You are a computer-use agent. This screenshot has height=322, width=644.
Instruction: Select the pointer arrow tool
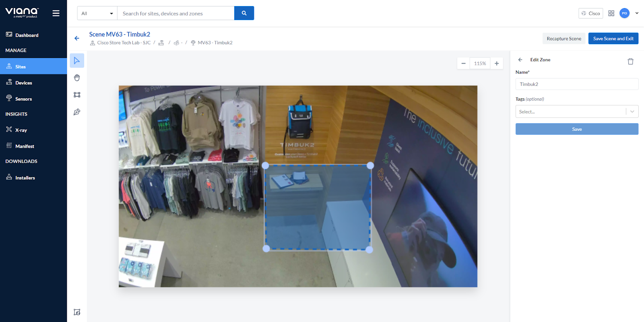click(77, 61)
